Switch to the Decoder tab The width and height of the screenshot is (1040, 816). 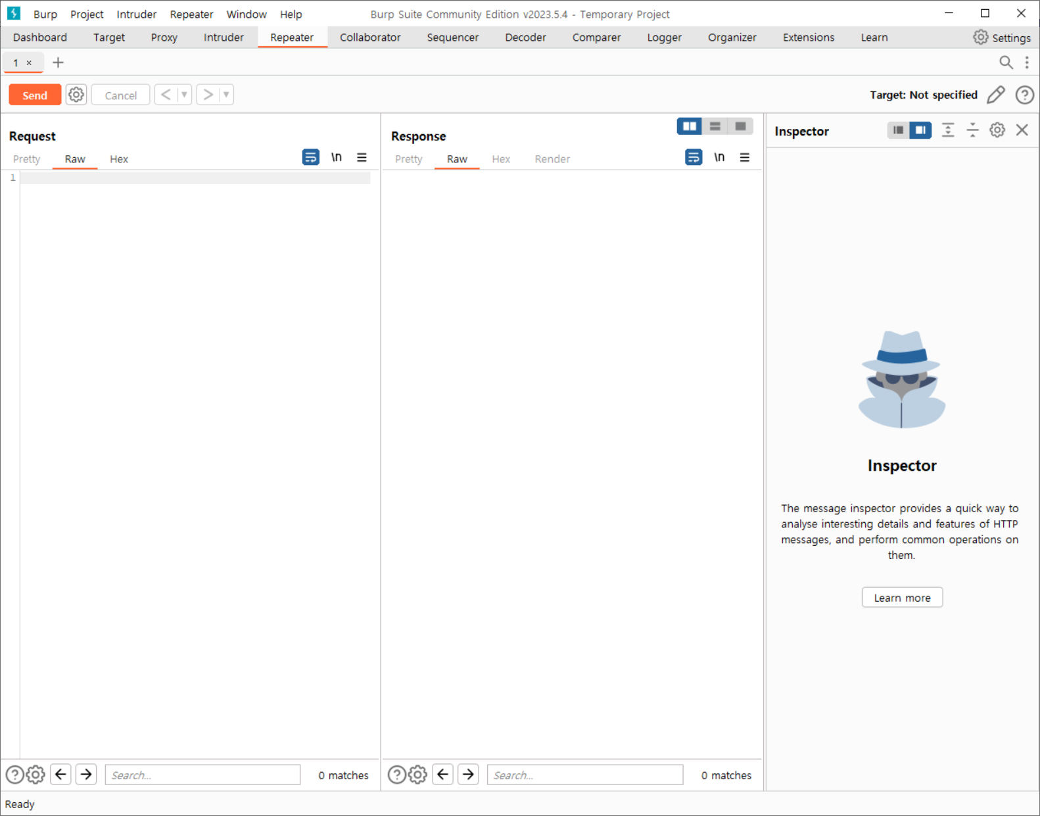coord(525,37)
